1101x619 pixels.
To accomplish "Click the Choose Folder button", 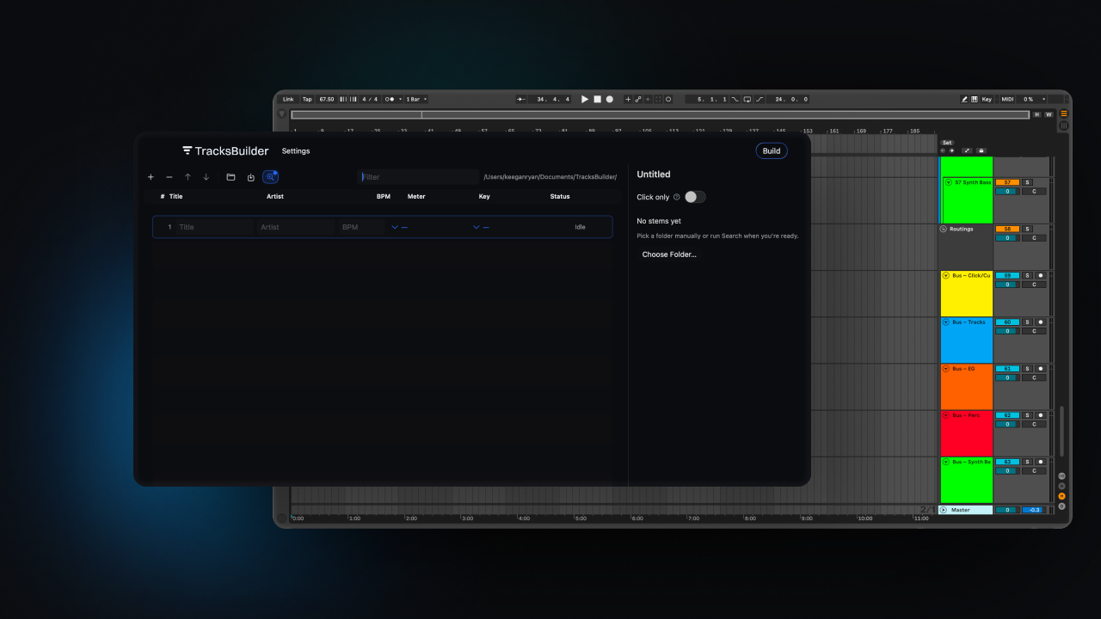I will (669, 254).
